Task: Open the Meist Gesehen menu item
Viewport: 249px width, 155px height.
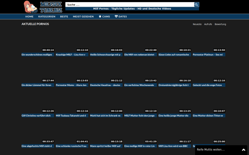Action: [x=83, y=17]
